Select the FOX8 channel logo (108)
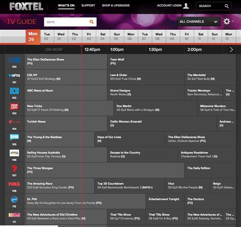This screenshot has height=227, width=241. pos(14,184)
